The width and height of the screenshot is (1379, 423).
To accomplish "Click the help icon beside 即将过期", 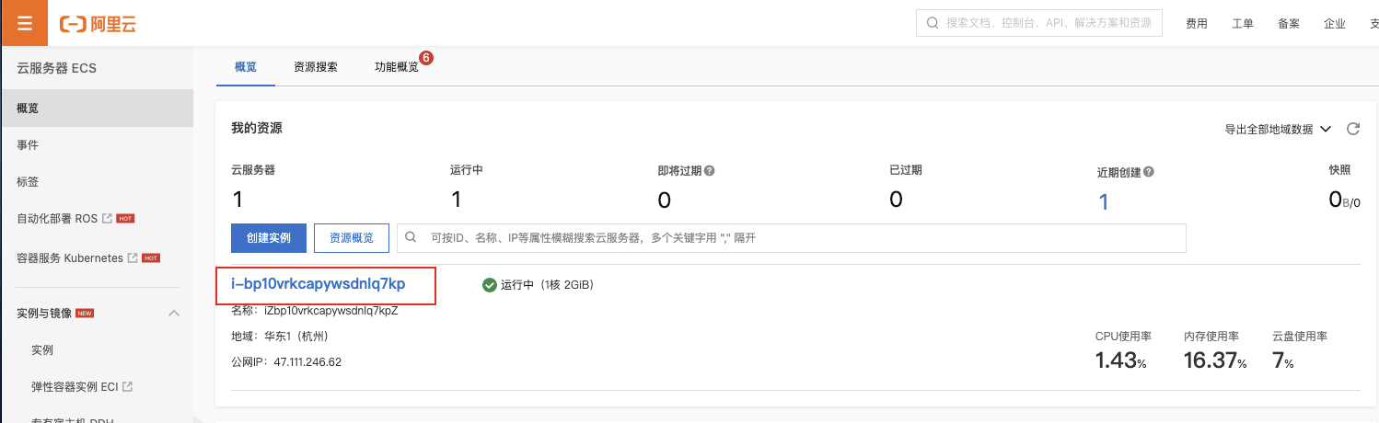I will coord(710,171).
